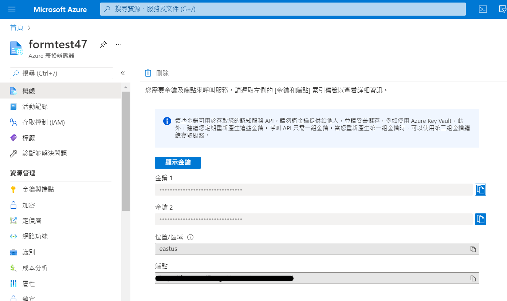Pin formtest47 to the dashboard
This screenshot has width=507, height=301.
click(103, 44)
